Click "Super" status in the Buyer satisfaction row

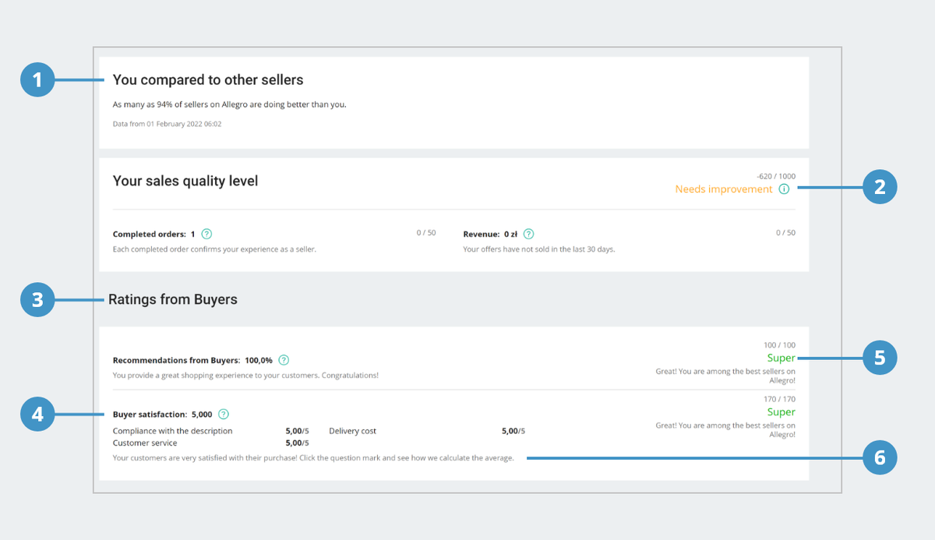point(782,411)
